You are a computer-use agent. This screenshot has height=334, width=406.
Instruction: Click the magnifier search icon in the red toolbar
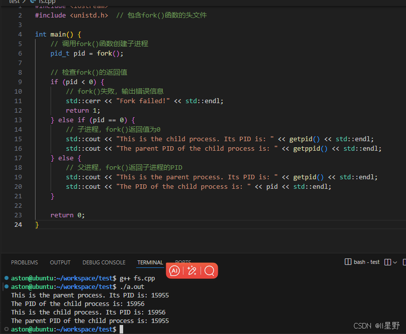click(209, 271)
